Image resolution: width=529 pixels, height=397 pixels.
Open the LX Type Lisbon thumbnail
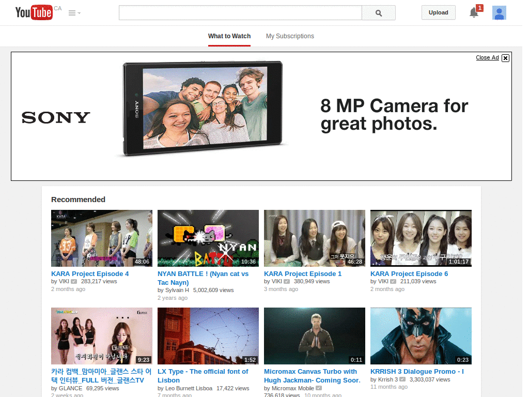pyautogui.click(x=208, y=336)
